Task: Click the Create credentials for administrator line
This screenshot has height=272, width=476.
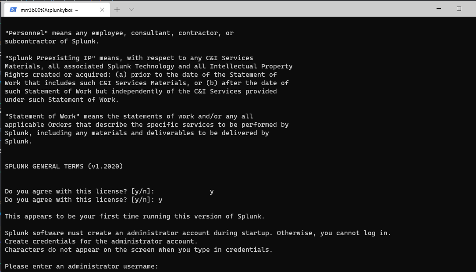Action: pyautogui.click(x=101, y=241)
